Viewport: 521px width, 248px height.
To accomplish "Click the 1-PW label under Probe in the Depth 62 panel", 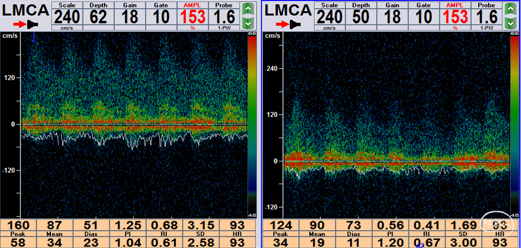I will [224, 28].
